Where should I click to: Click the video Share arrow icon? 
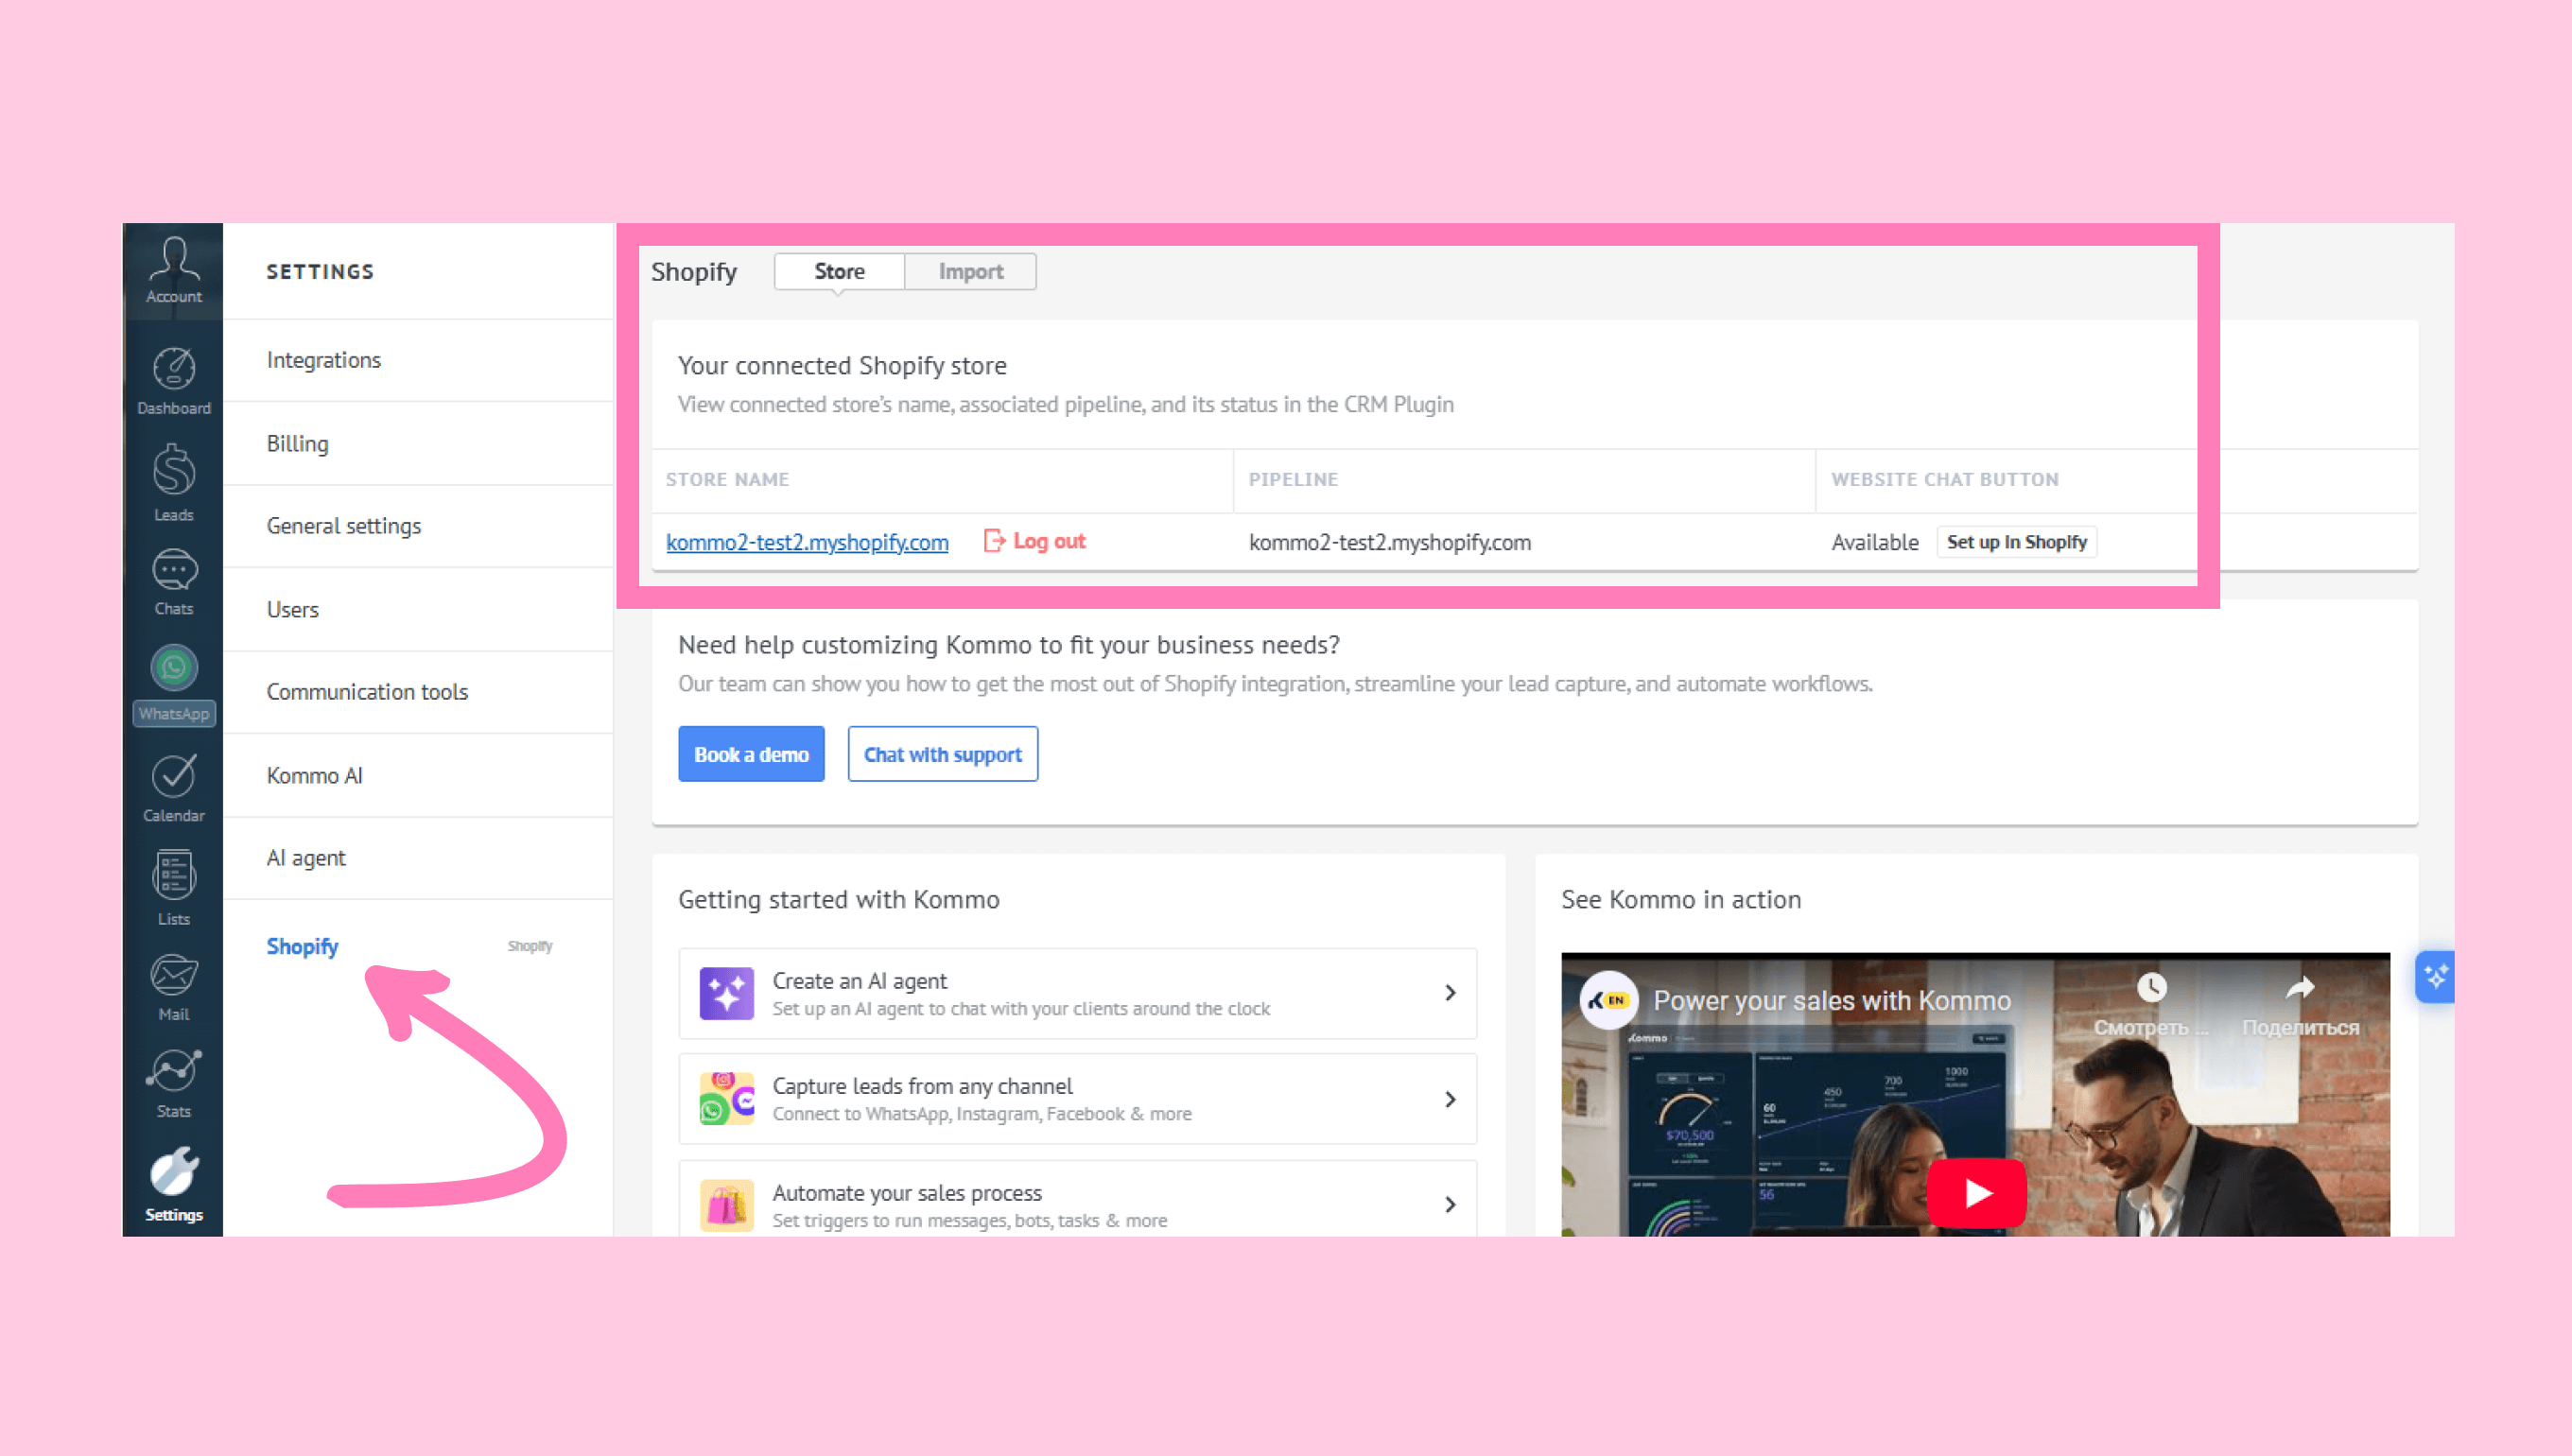[x=2301, y=988]
